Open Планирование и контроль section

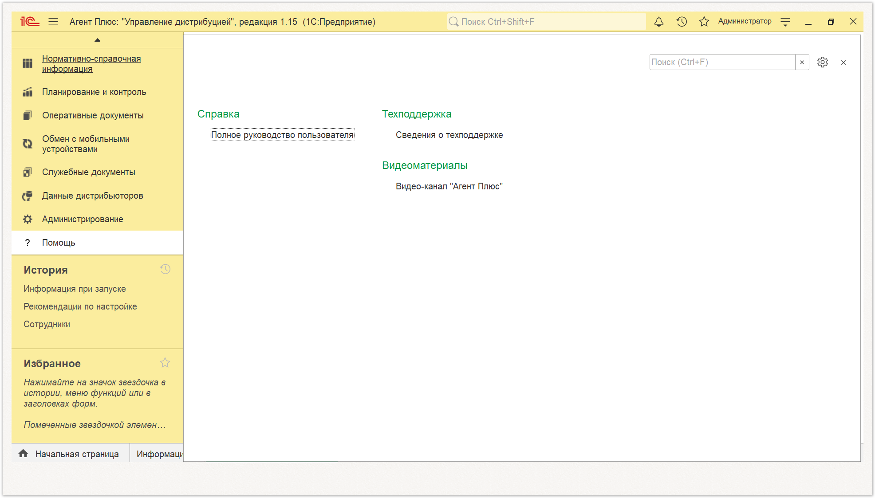point(94,92)
